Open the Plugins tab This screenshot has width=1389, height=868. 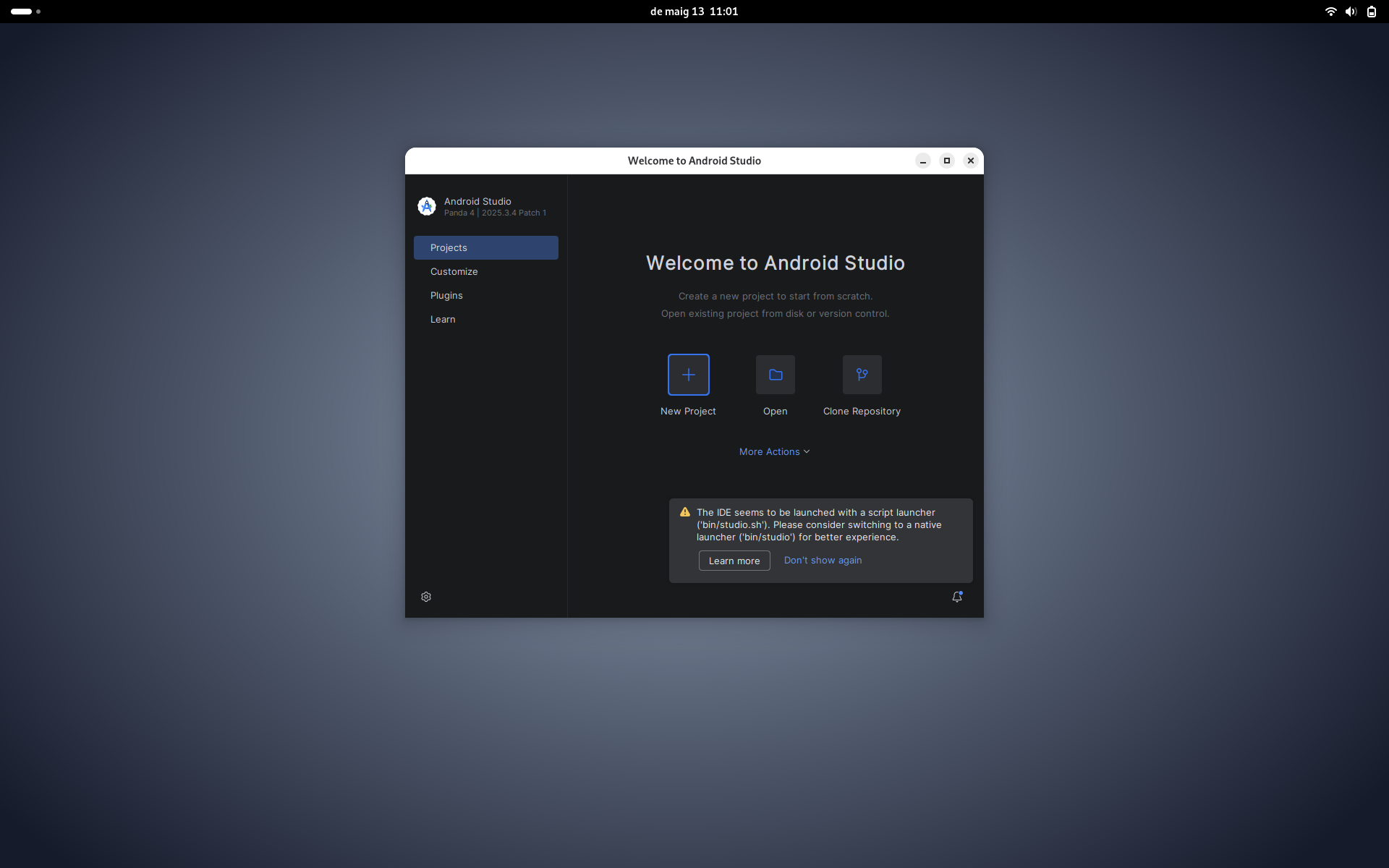[x=486, y=295]
